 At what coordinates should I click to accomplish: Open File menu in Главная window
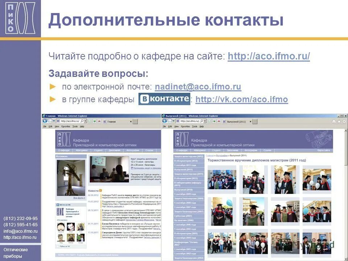pyautogui.click(x=45, y=127)
